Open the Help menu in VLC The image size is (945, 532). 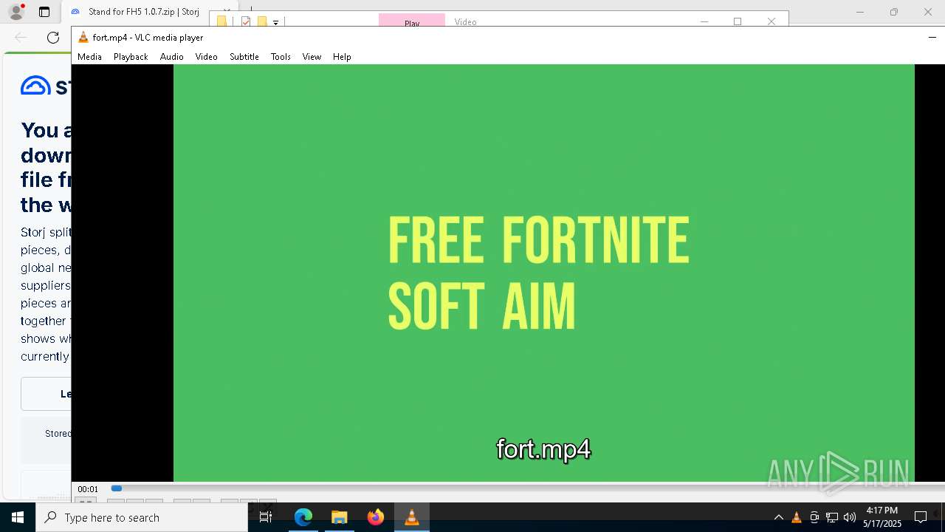pyautogui.click(x=342, y=57)
